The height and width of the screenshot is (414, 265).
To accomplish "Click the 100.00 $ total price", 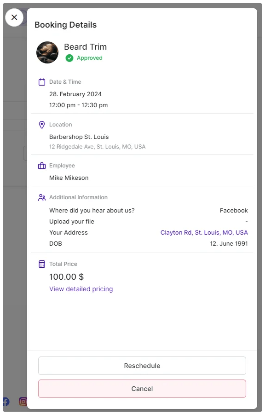I will 65,276.
